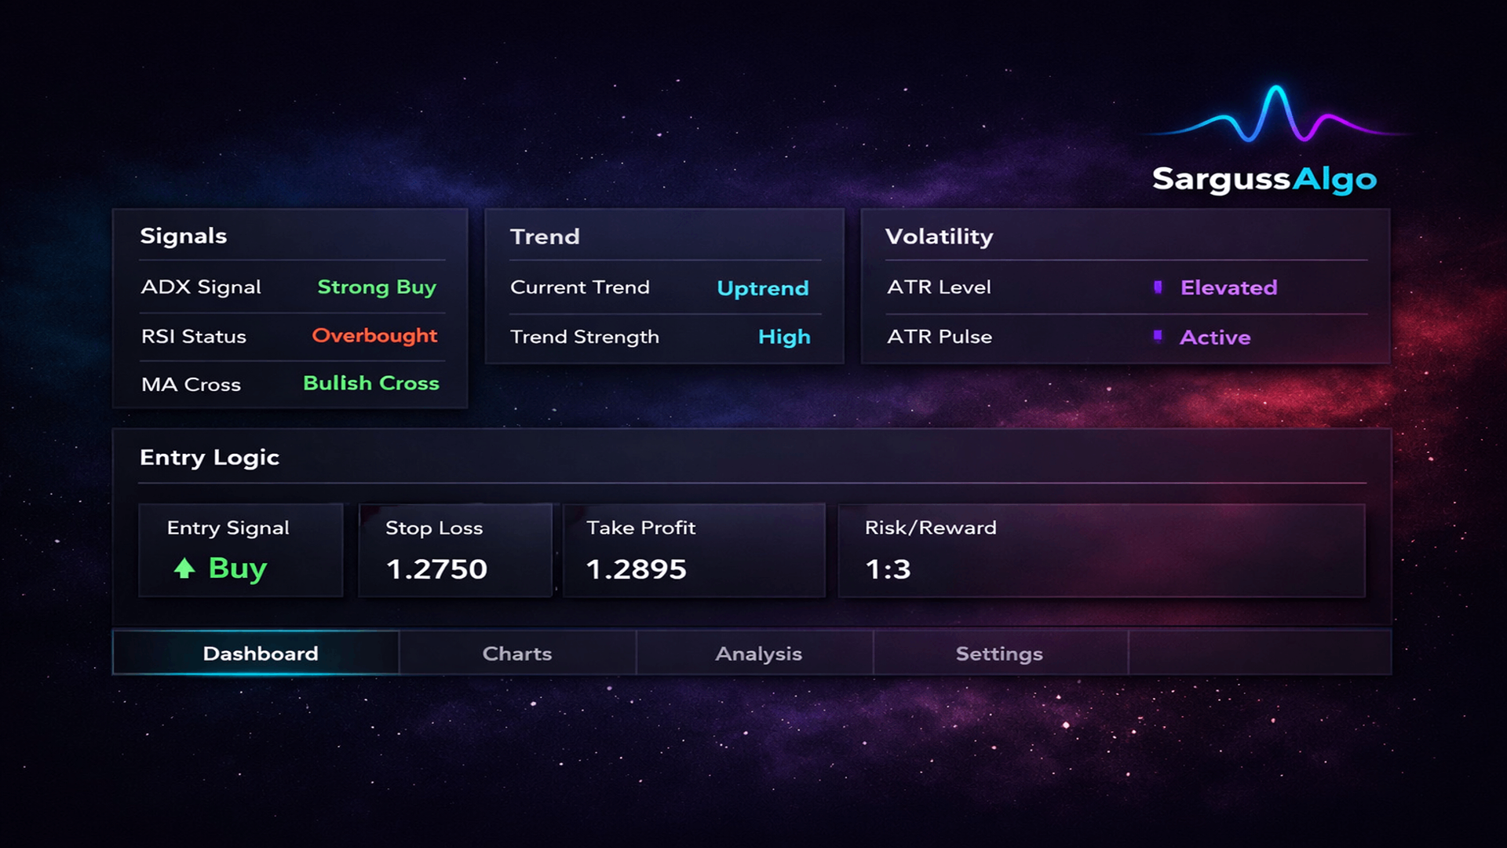Click the Overbought RSI status value

tap(374, 336)
